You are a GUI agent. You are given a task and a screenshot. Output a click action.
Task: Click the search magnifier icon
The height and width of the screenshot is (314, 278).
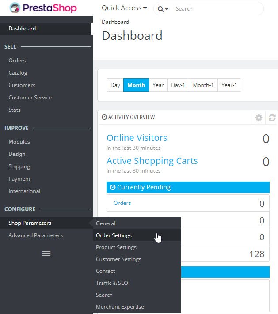point(160,9)
